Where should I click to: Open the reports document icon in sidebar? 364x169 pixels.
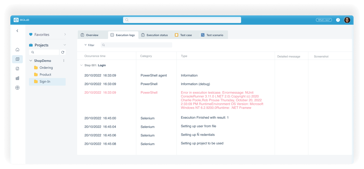(17, 68)
